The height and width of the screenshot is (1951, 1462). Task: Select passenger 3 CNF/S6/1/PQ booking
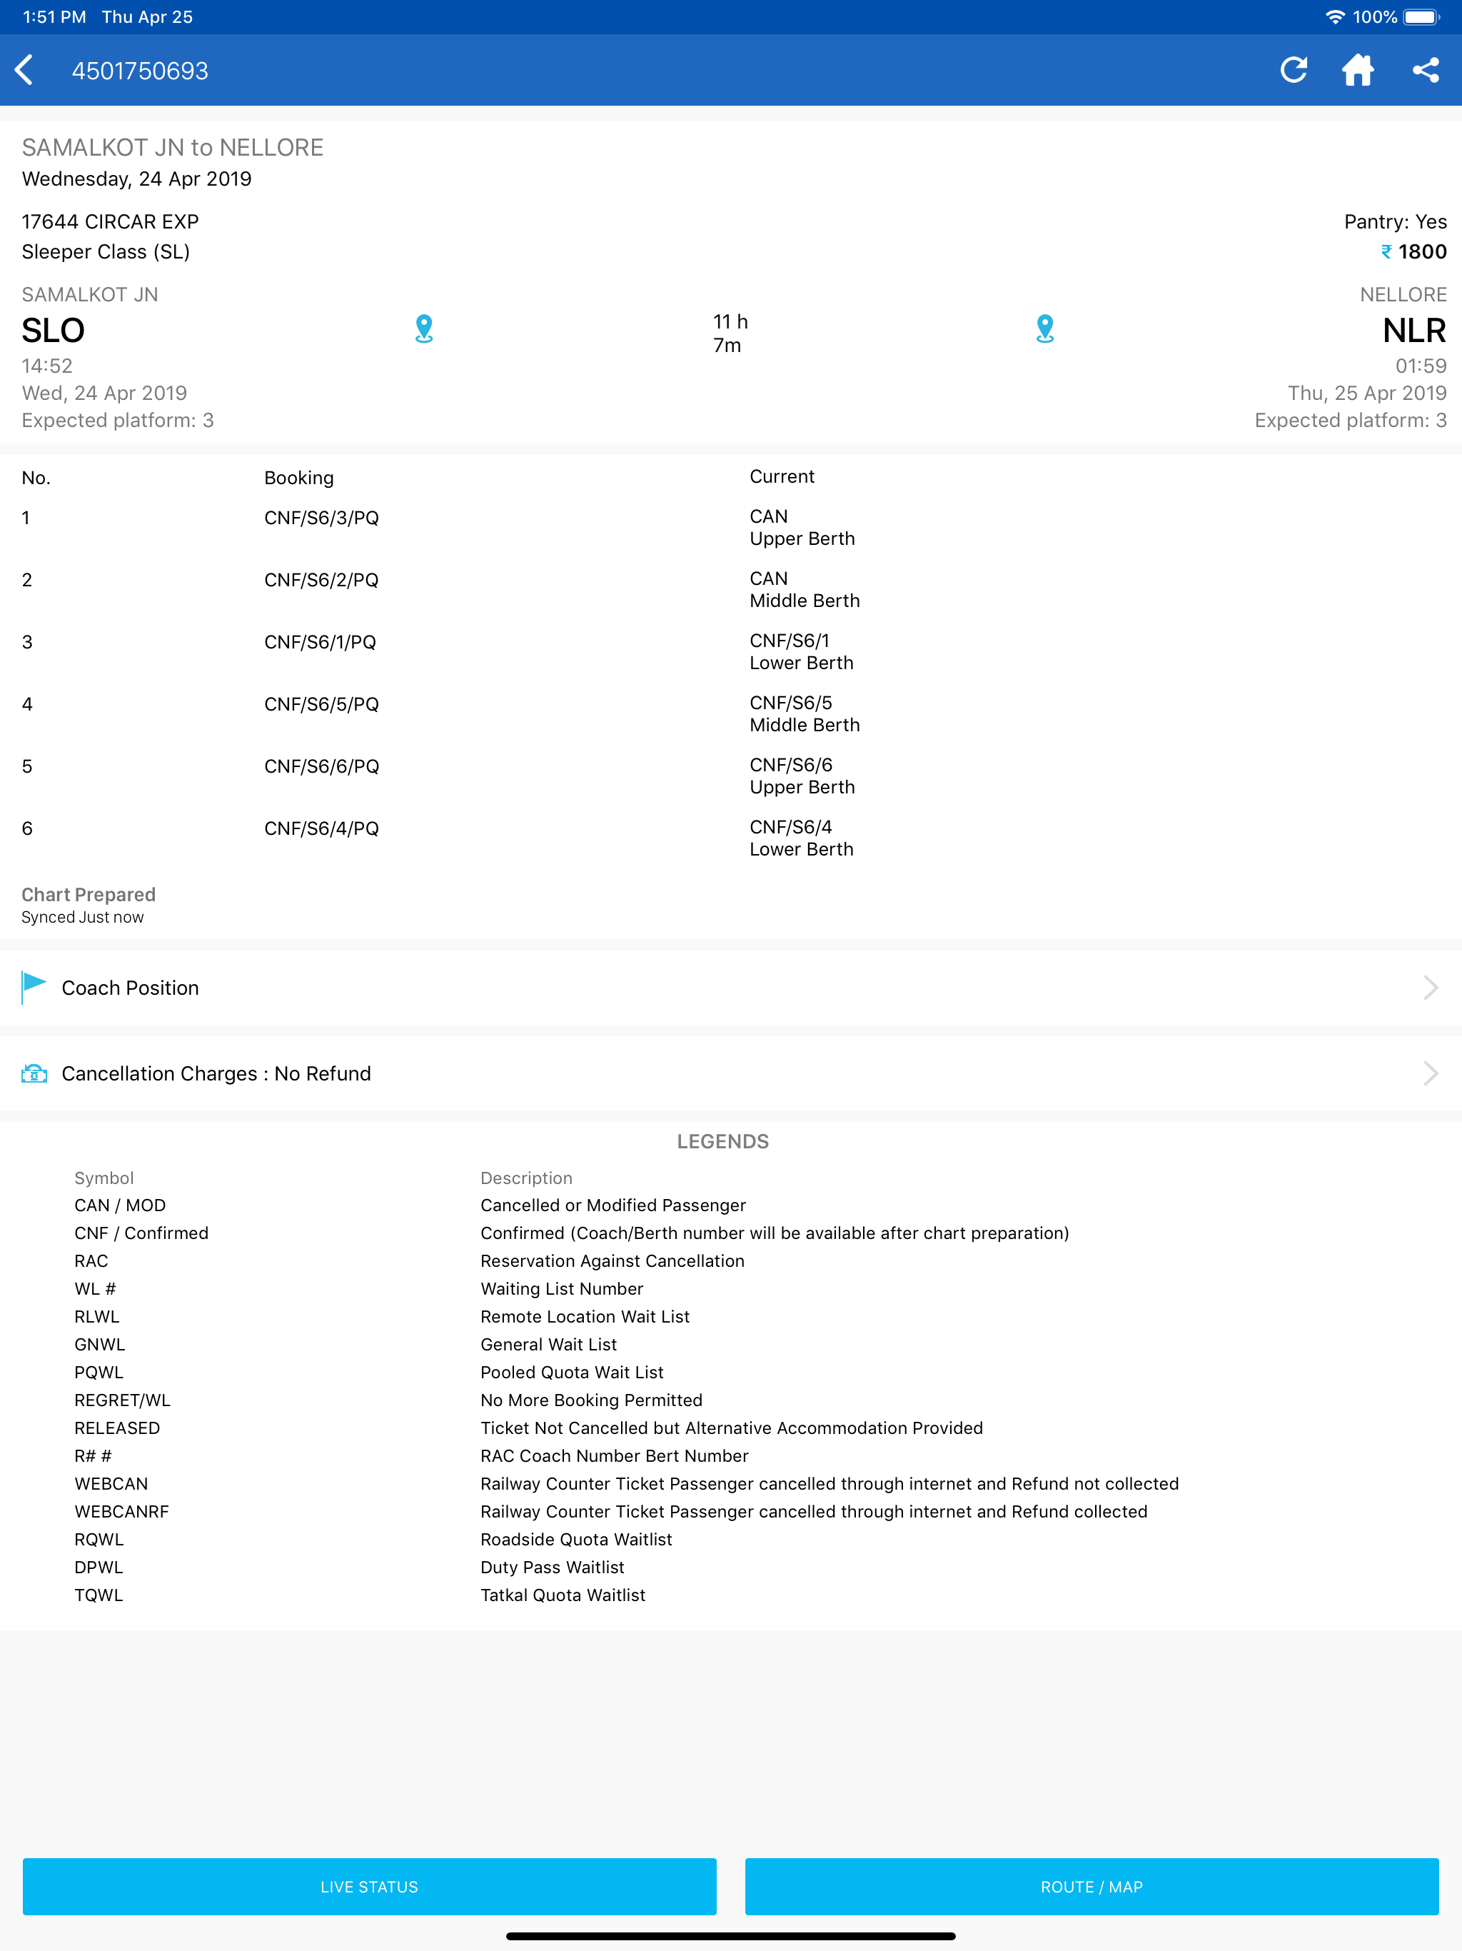point(320,642)
